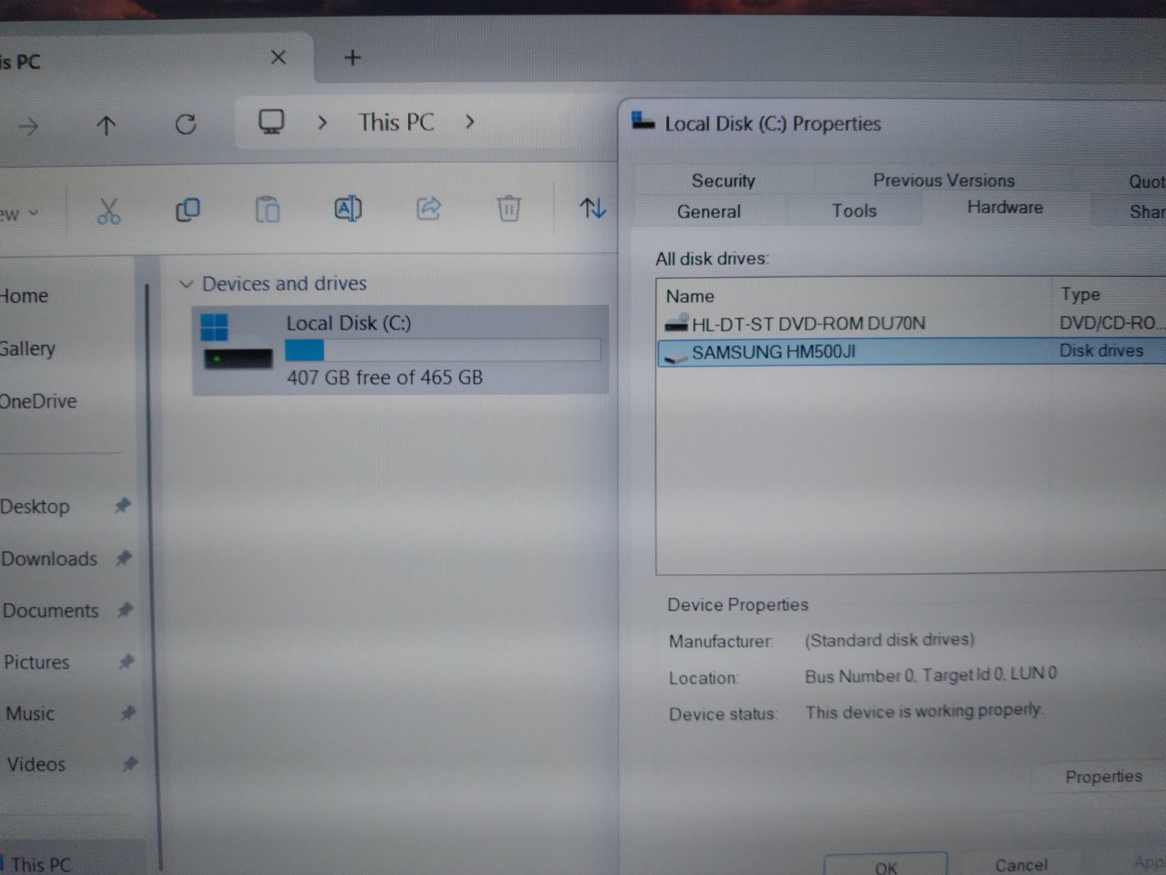
Task: Click Cancel in the Properties dialog
Action: click(x=1021, y=865)
